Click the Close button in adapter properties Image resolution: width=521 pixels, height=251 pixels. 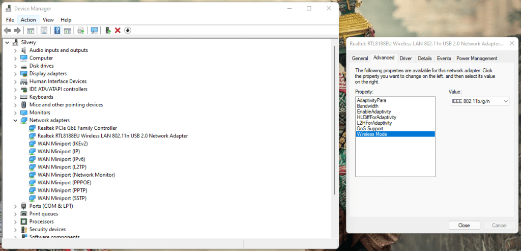[464, 225]
